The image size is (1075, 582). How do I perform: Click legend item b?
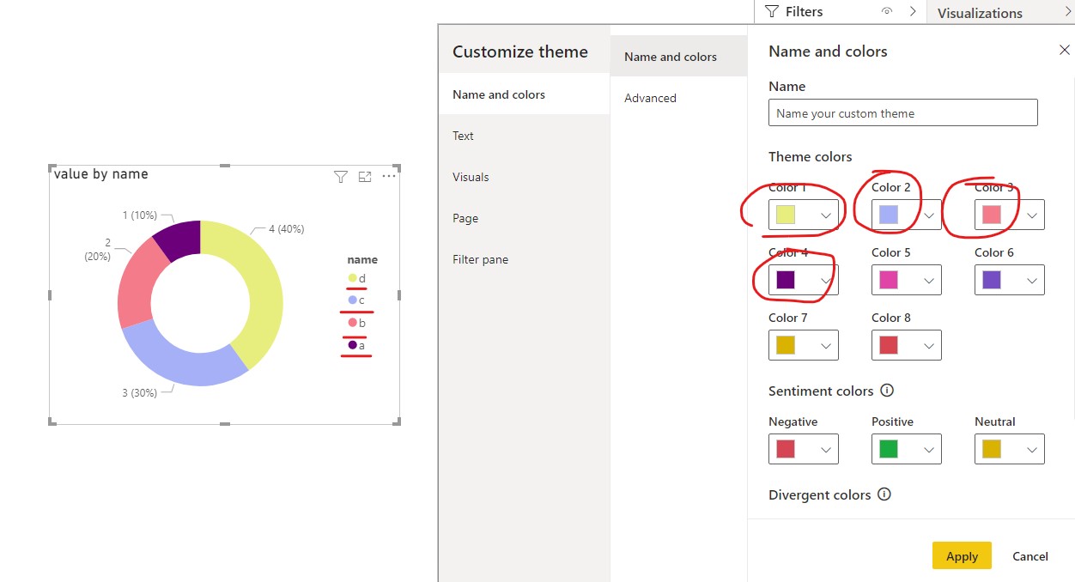356,323
